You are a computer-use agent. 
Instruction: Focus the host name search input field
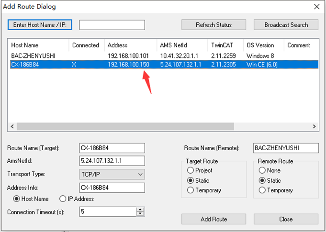(x=112, y=25)
